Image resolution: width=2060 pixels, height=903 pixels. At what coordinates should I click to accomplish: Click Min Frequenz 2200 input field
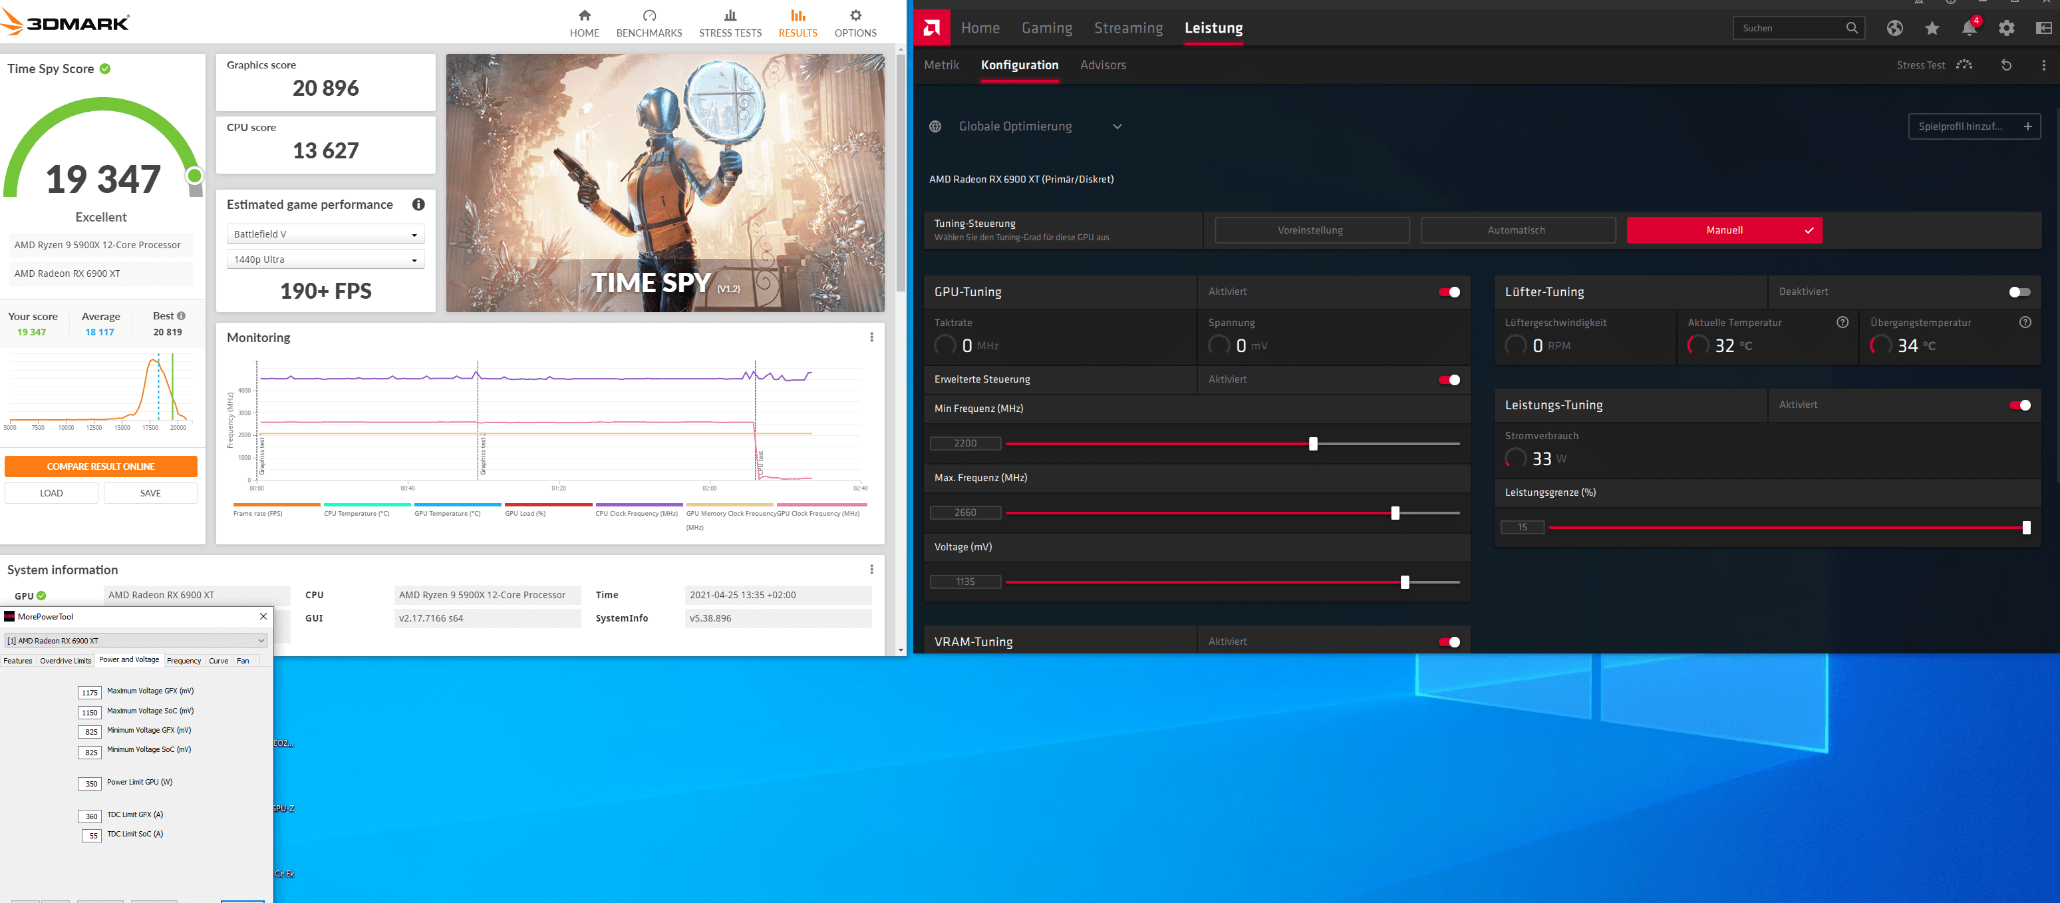tap(965, 444)
